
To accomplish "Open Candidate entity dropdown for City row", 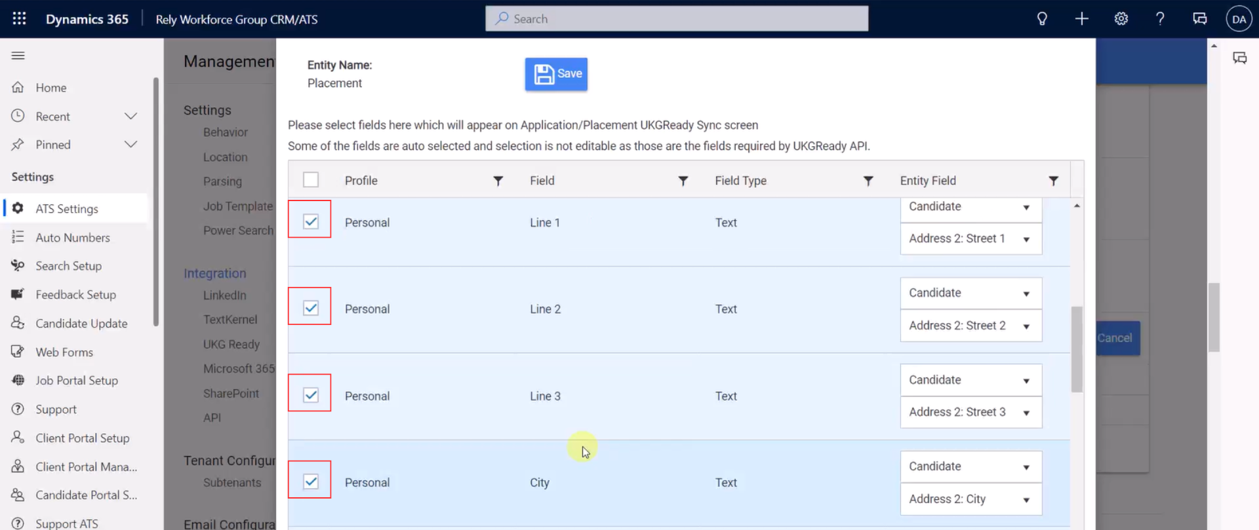I will pos(970,466).
